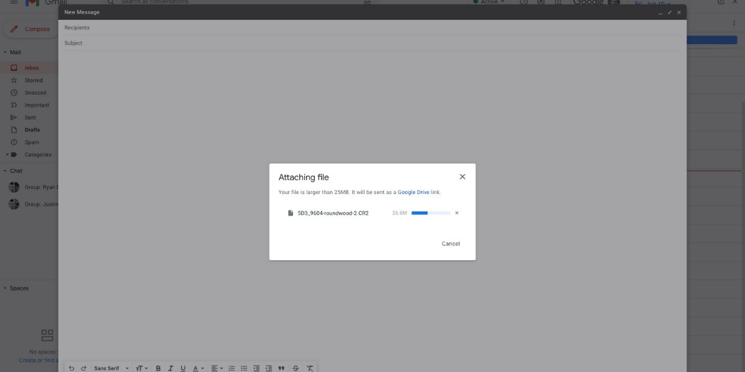Open the Starred folder
This screenshot has width=745, height=372.
point(34,80)
